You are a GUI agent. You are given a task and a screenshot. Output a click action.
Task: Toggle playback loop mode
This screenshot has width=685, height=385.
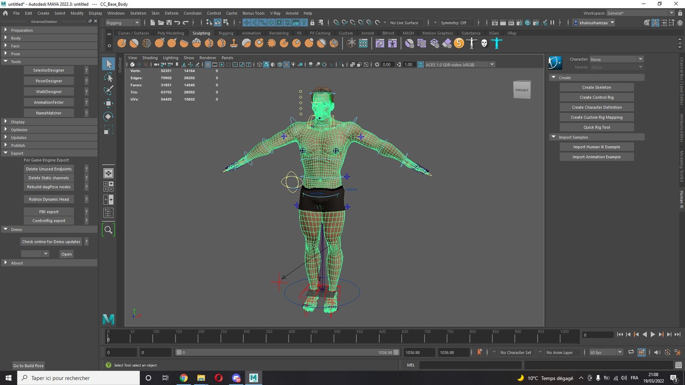tap(631, 352)
